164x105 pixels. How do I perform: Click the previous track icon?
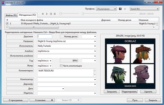click(x=51, y=14)
